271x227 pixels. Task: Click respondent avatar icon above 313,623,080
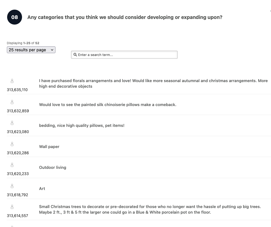point(12,123)
